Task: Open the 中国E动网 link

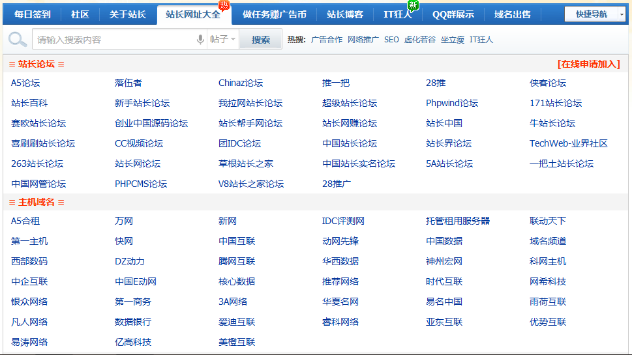Action: pos(136,281)
